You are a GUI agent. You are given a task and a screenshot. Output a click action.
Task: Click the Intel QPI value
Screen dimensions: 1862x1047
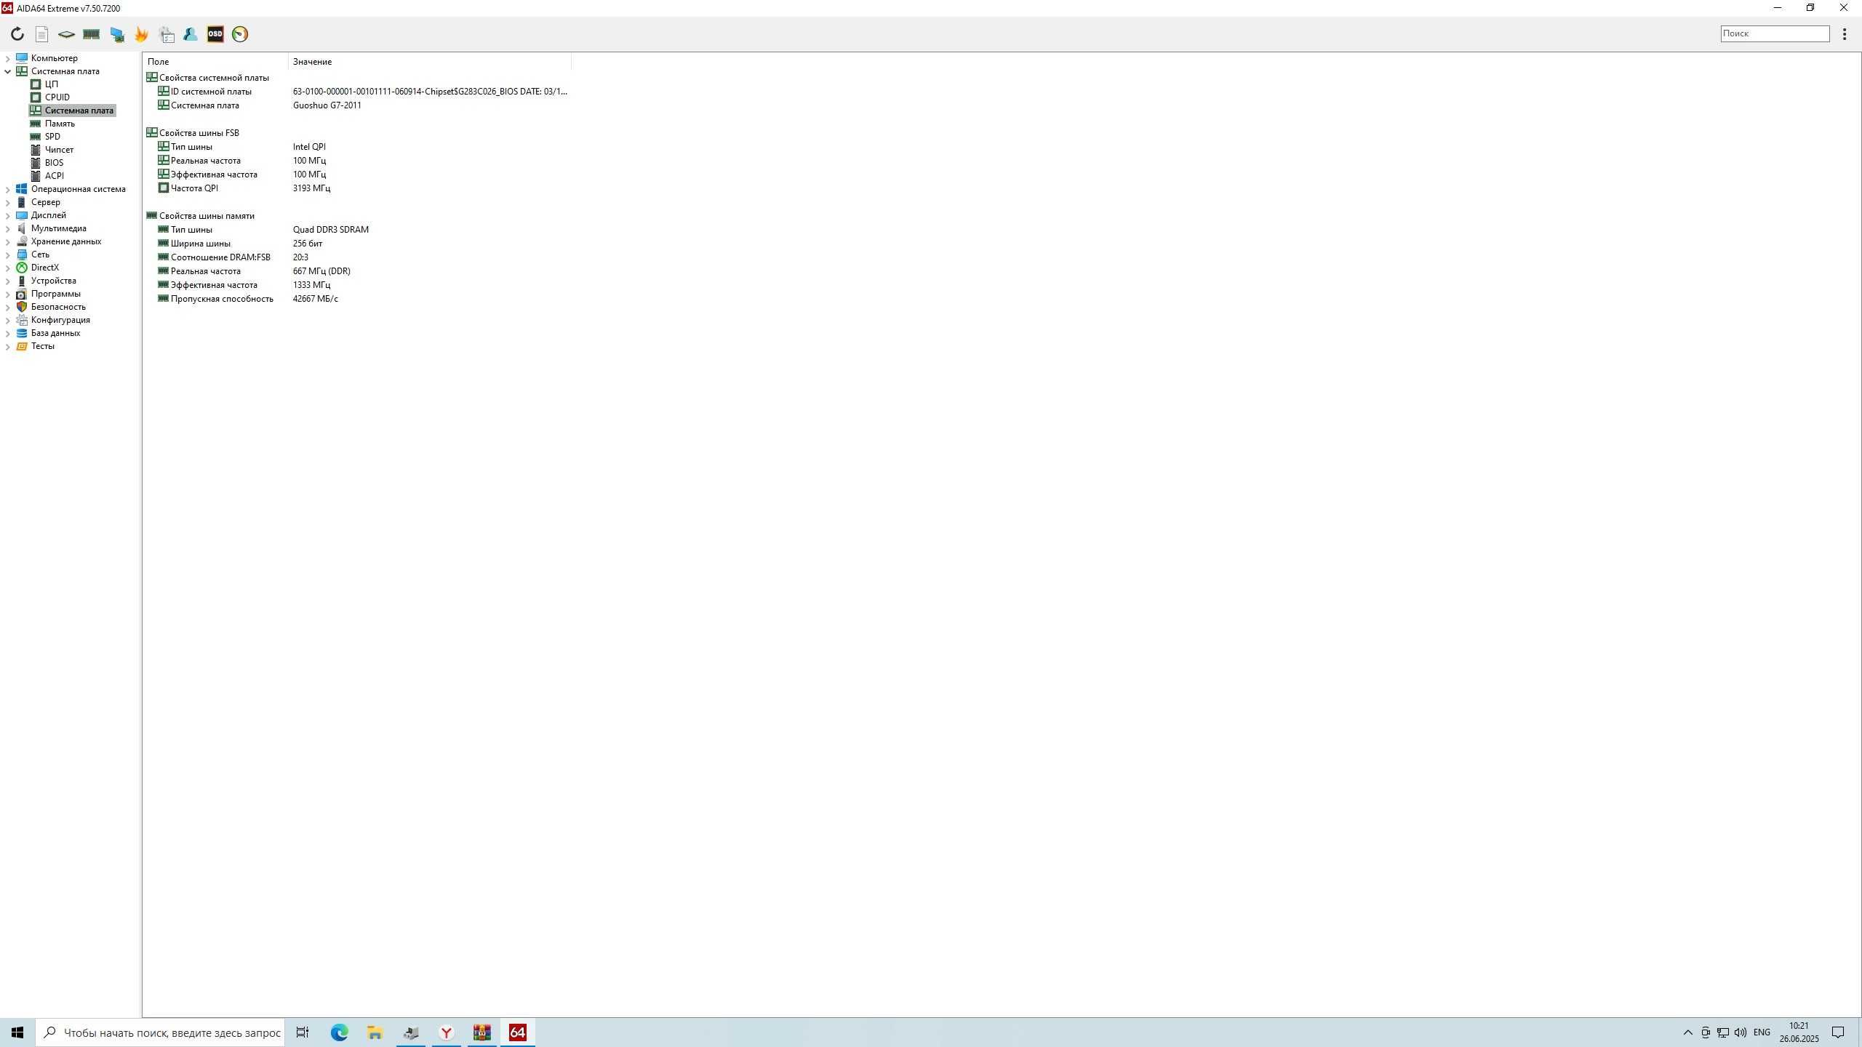(x=309, y=147)
